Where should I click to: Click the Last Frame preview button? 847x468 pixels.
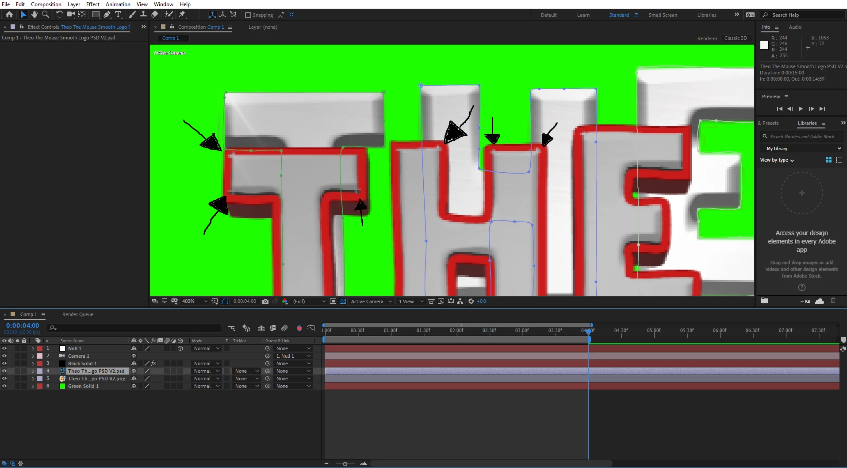(x=822, y=108)
